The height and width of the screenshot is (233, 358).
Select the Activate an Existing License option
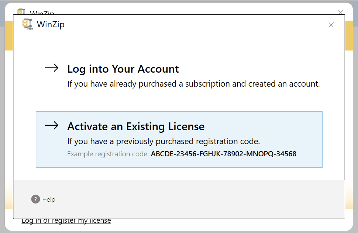point(135,126)
